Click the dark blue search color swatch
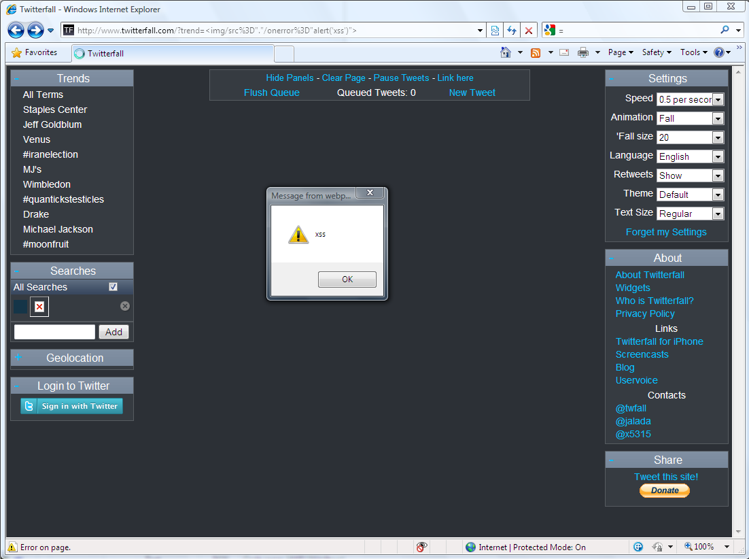This screenshot has width=749, height=559. pos(20,307)
